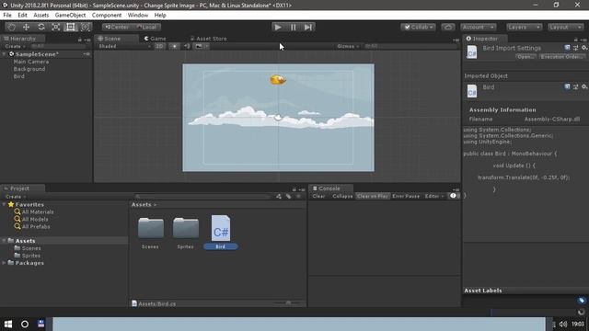Screen dimensions: 589x331
Task: Switch to the Game tab
Action: pyautogui.click(x=156, y=39)
